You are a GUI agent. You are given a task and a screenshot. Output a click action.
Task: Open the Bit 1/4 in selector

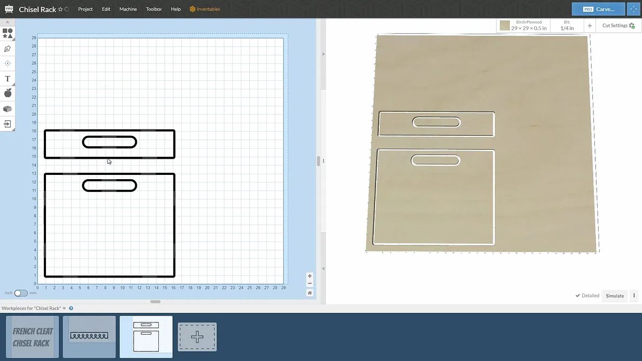point(567,26)
